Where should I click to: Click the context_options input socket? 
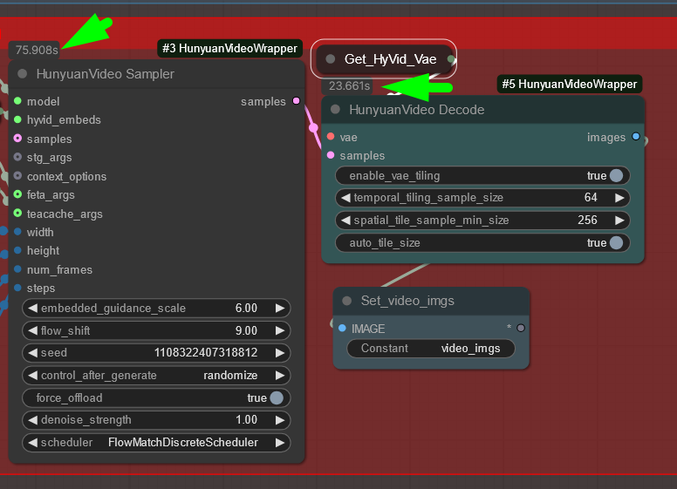[x=17, y=176]
